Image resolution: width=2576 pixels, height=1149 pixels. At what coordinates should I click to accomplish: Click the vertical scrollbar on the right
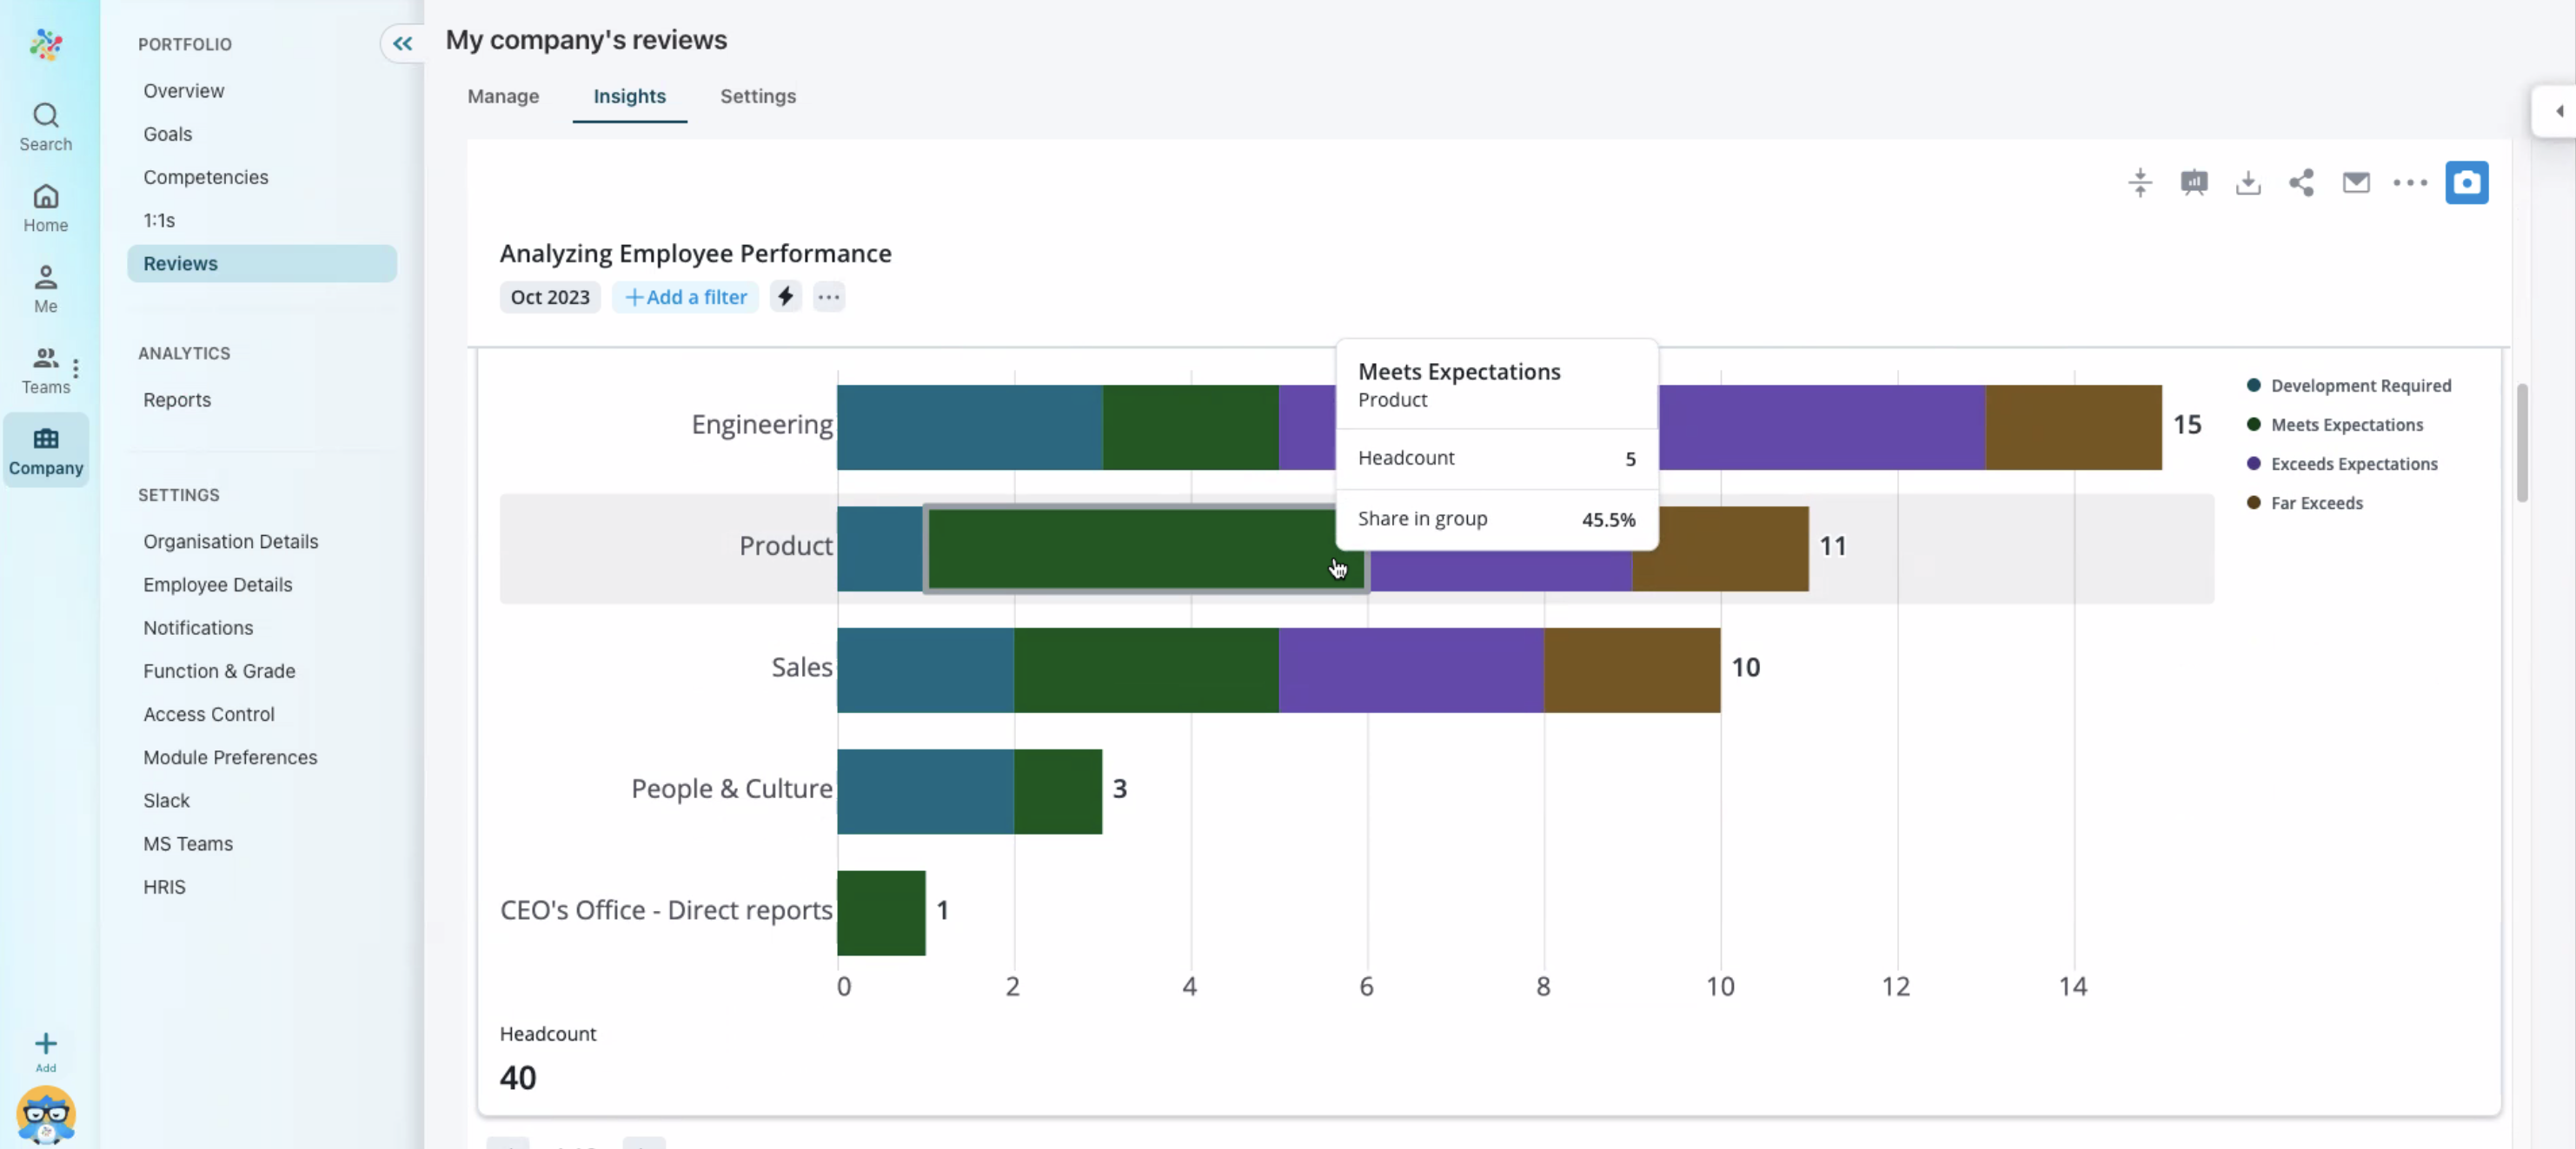click(2522, 443)
